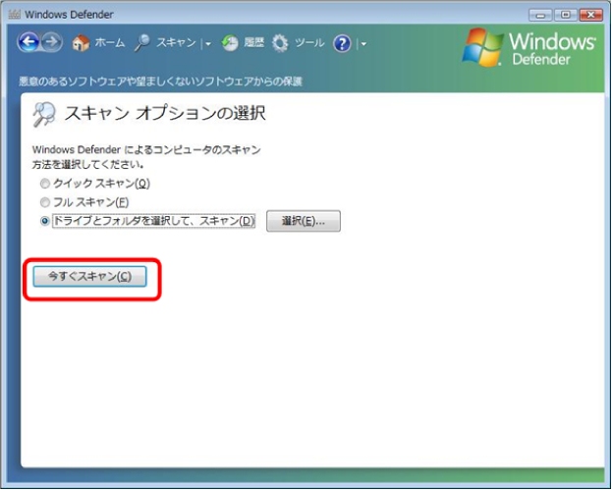Screen dimensions: 612x490
Task: Click the Back arrow navigation button
Action: pos(28,43)
